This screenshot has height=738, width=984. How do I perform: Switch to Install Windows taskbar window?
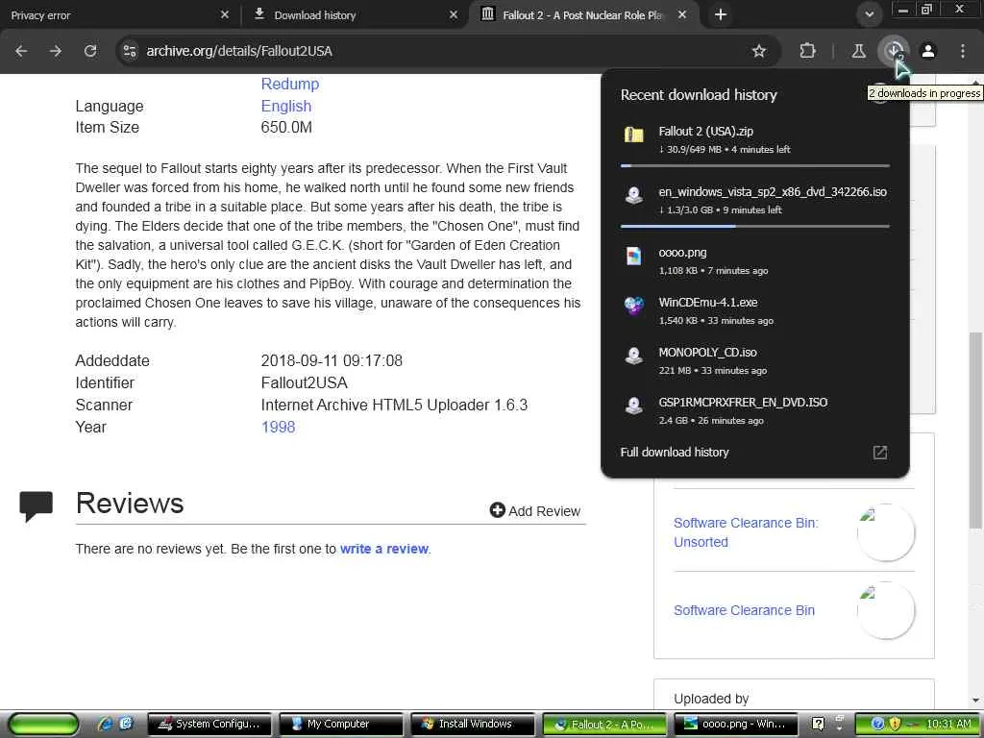pos(473,724)
